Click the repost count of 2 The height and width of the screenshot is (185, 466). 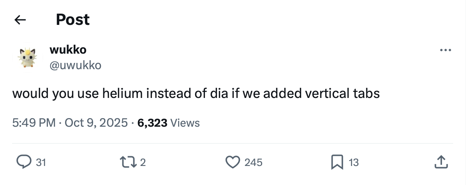143,162
